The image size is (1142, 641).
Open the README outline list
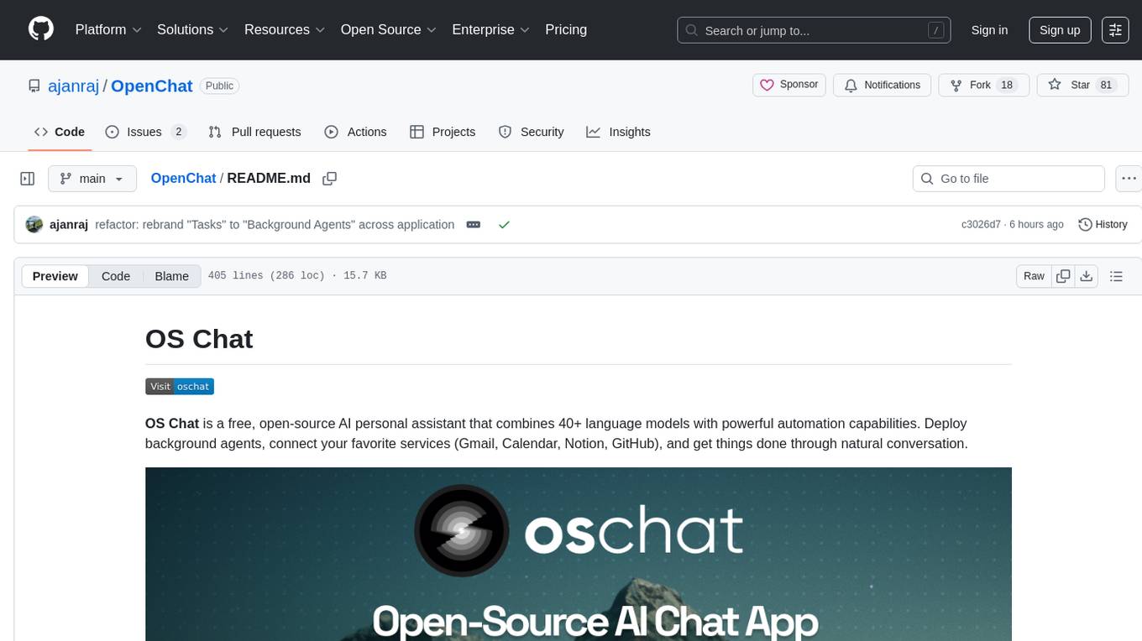(1116, 276)
